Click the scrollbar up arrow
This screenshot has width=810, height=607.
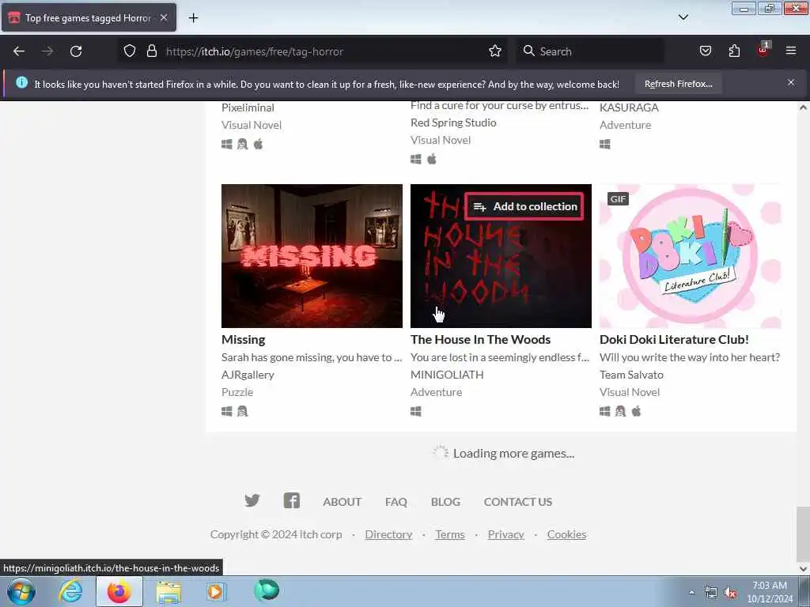tap(803, 107)
